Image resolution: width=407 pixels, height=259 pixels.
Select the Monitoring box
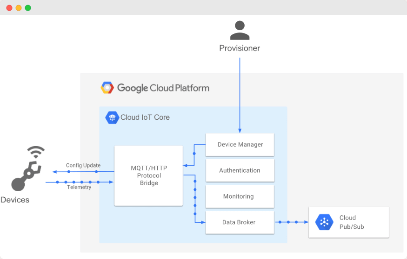[x=240, y=196]
